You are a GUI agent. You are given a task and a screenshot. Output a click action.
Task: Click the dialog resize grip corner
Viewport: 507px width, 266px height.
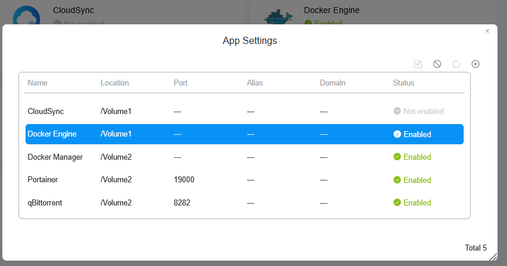493,257
